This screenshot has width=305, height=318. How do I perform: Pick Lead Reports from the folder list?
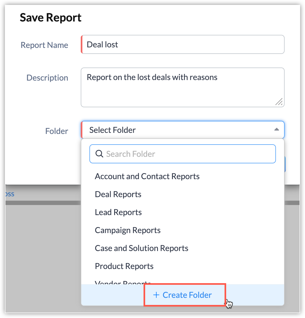[118, 212]
